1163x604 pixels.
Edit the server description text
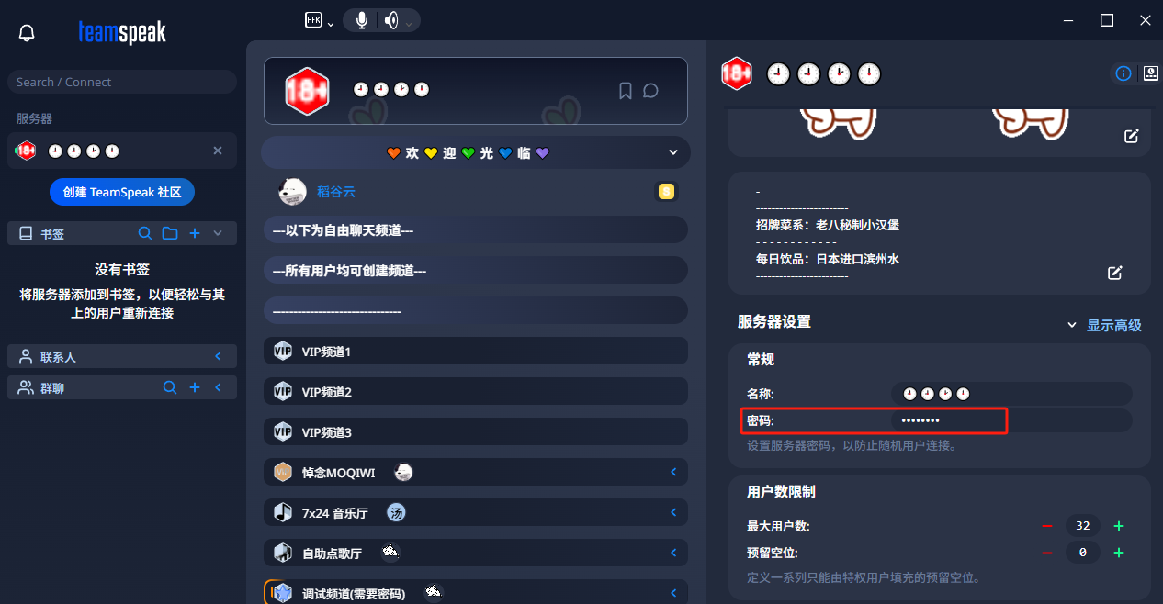[x=1115, y=273]
